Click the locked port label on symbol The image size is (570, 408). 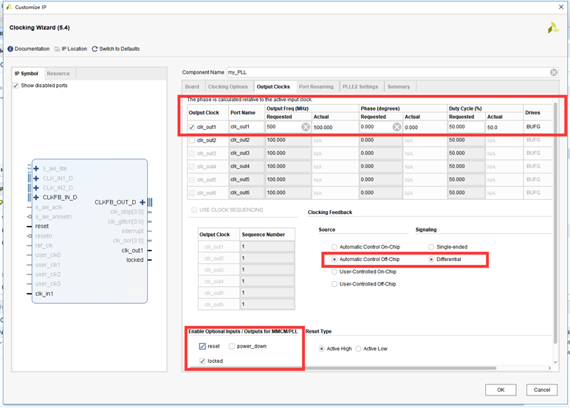135,260
